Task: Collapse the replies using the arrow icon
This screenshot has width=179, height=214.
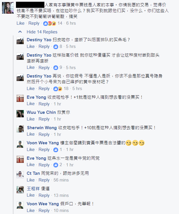Action: click(x=20, y=32)
